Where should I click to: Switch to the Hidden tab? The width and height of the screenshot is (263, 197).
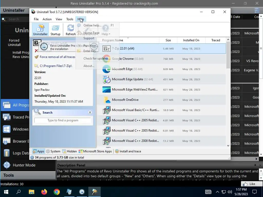[69, 151]
